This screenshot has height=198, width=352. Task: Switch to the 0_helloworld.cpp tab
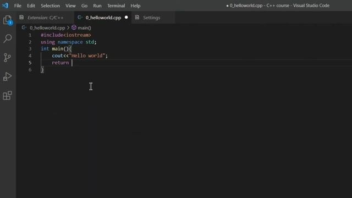click(103, 18)
